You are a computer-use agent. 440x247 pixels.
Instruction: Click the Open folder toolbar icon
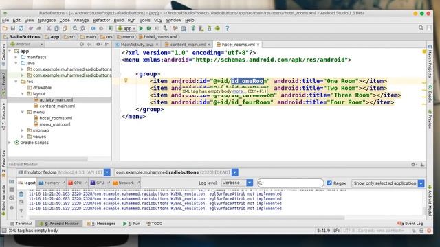(5, 28)
